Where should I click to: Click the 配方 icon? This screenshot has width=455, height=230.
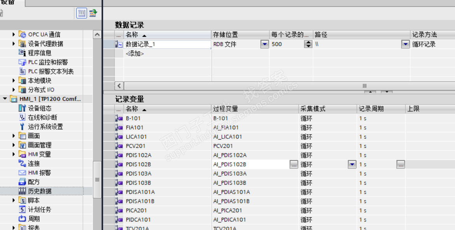pos(23,182)
